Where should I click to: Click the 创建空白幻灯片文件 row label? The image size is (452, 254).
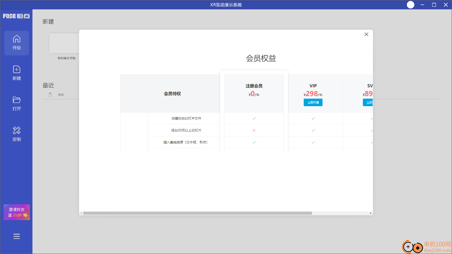(186, 118)
